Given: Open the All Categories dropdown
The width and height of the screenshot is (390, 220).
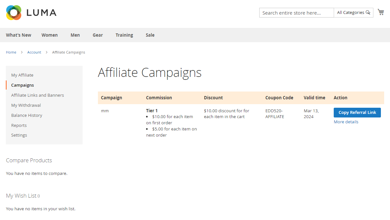Looking at the screenshot, I should coord(350,13).
